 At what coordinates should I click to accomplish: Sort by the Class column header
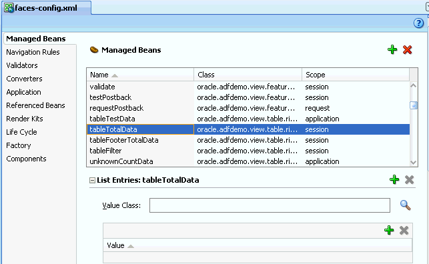(x=248, y=75)
